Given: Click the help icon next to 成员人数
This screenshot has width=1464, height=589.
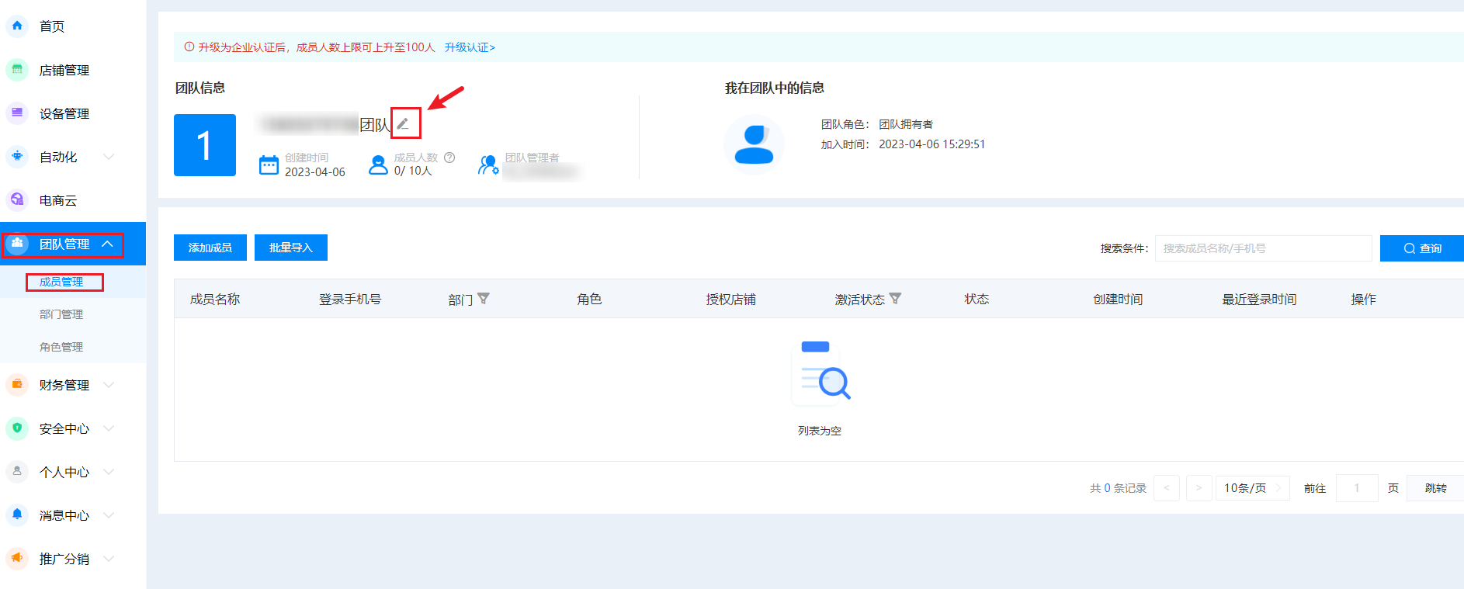Looking at the screenshot, I should [x=449, y=158].
